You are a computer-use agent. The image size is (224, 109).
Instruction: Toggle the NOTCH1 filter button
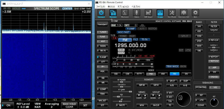pos(214,57)
